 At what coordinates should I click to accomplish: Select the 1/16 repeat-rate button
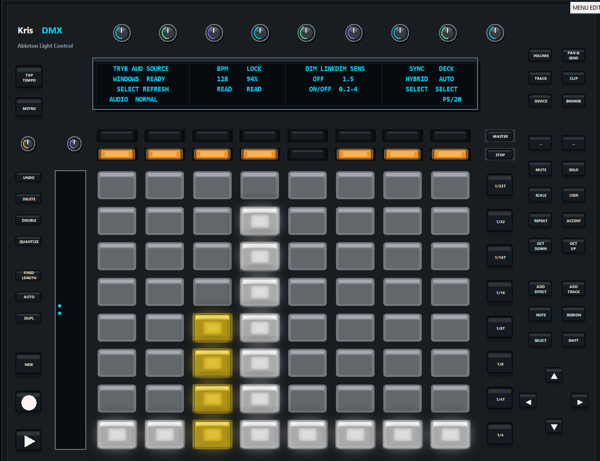point(500,293)
